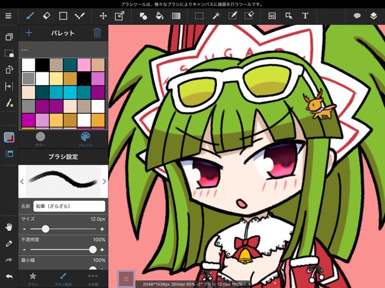
Task: Select the Brush tool
Action: tap(30, 16)
